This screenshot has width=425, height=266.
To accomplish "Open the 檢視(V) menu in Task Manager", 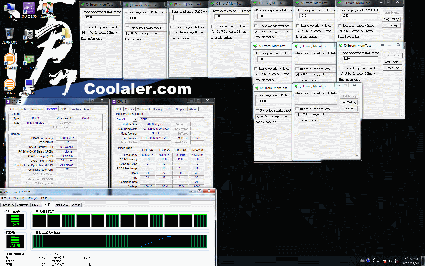I will [x=32, y=198].
